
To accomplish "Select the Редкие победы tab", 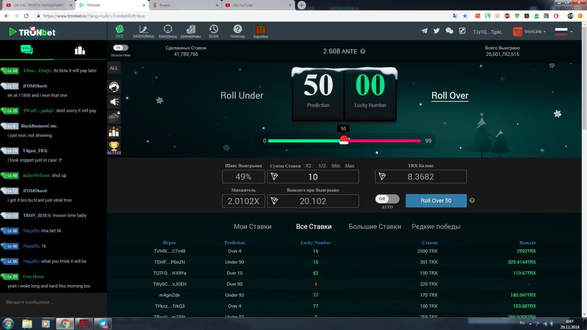I will (x=436, y=226).
